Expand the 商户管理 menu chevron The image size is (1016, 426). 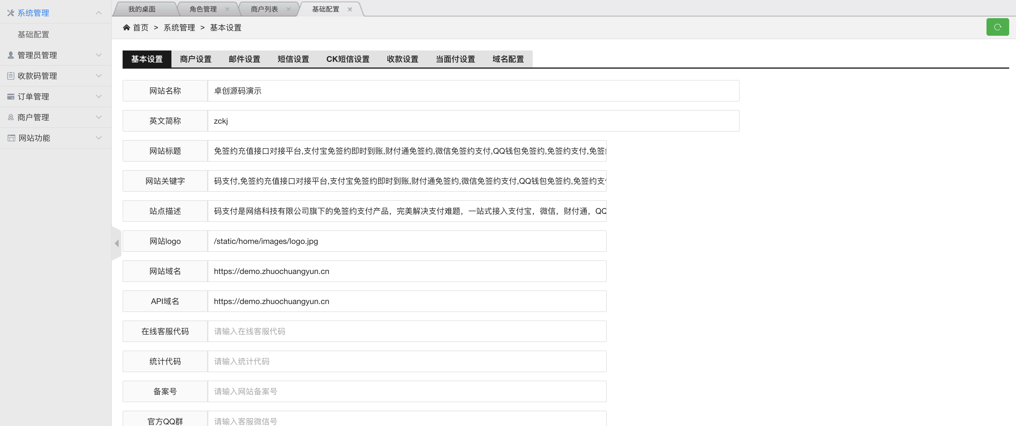pyautogui.click(x=98, y=117)
